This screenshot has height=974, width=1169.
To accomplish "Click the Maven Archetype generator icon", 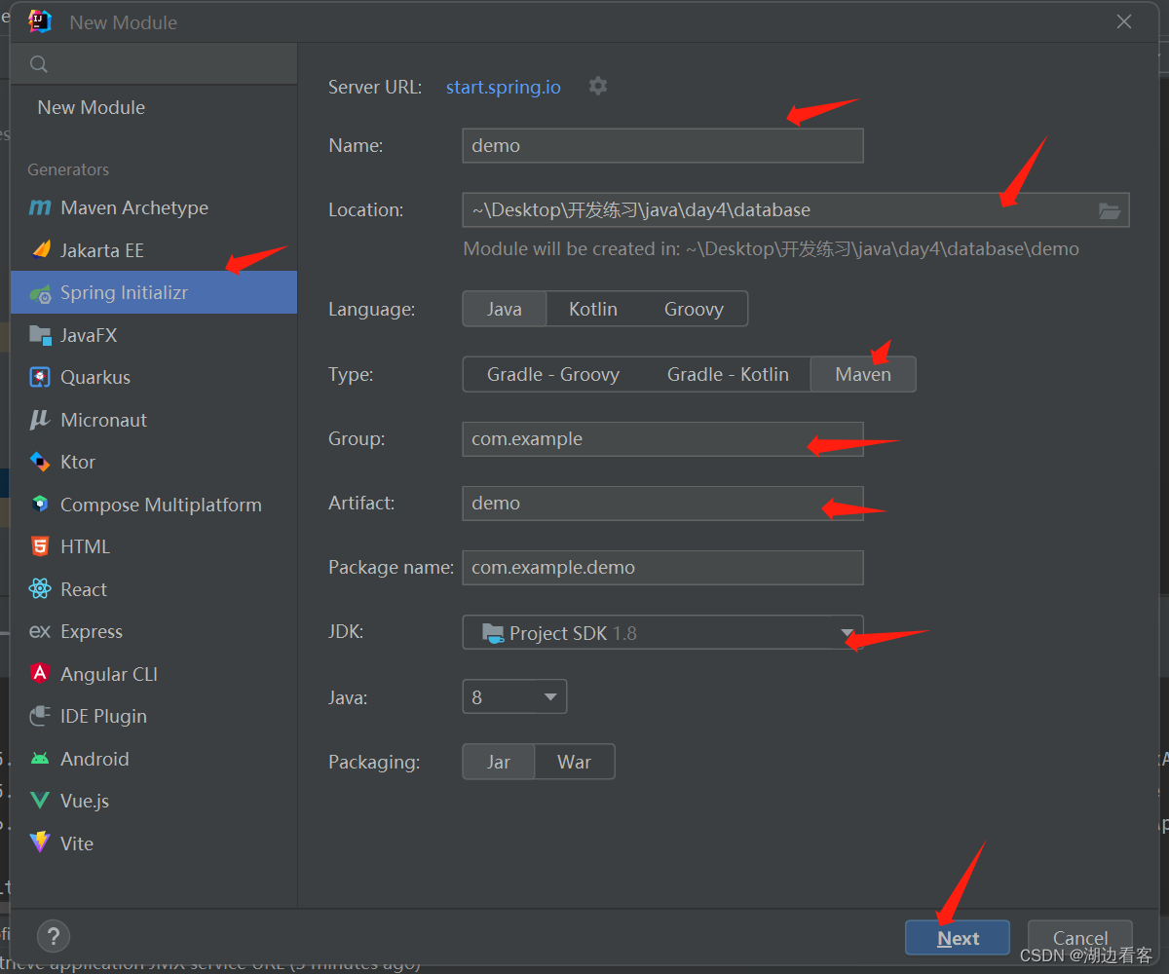I will pyautogui.click(x=40, y=207).
